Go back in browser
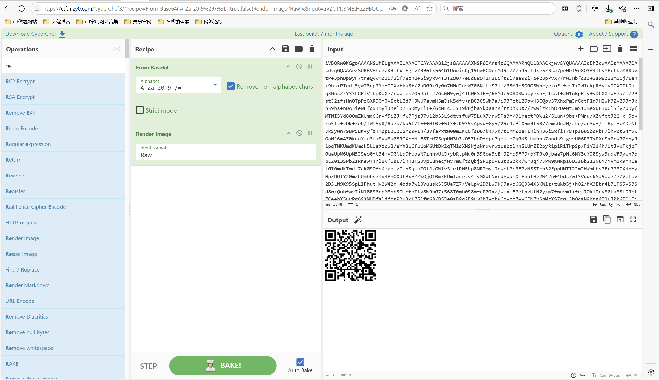Viewport: 659px width, 380px height. (x=8, y=8)
